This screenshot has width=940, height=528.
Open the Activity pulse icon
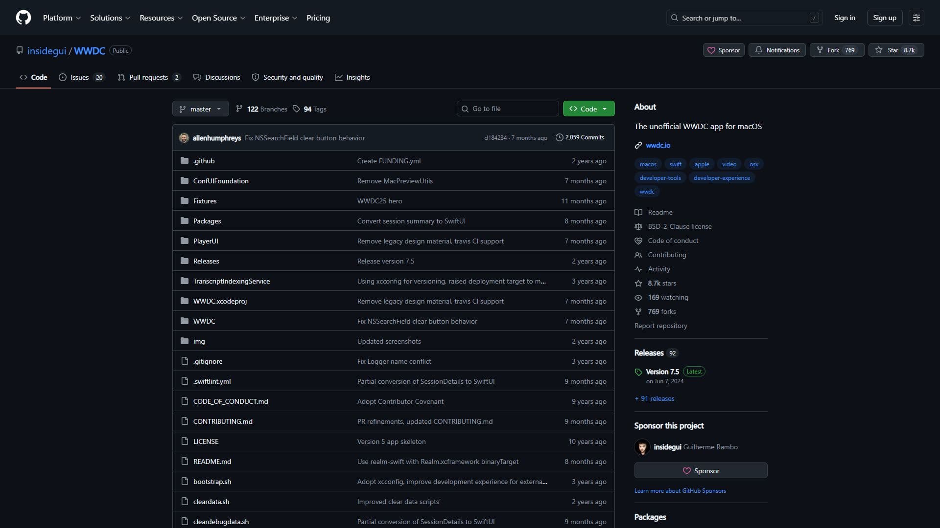[638, 269]
